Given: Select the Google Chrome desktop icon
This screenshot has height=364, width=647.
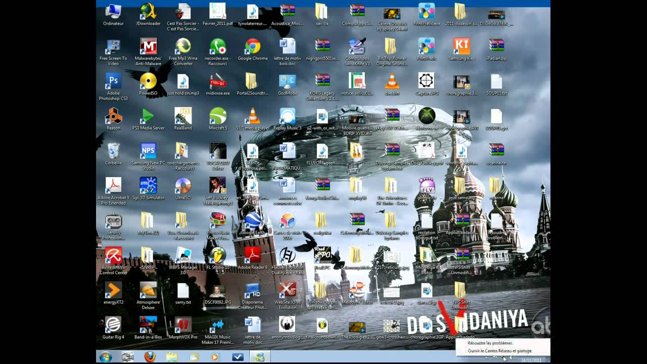Looking at the screenshot, I should [x=253, y=50].
